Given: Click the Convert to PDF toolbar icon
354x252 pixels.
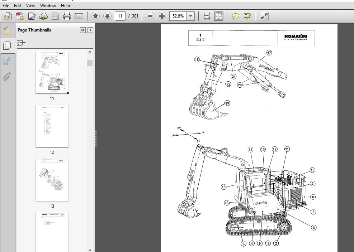Looking at the screenshot, I should 8,16.
